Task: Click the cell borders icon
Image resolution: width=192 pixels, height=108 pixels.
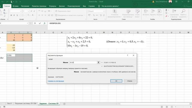Action: pos(23,15)
